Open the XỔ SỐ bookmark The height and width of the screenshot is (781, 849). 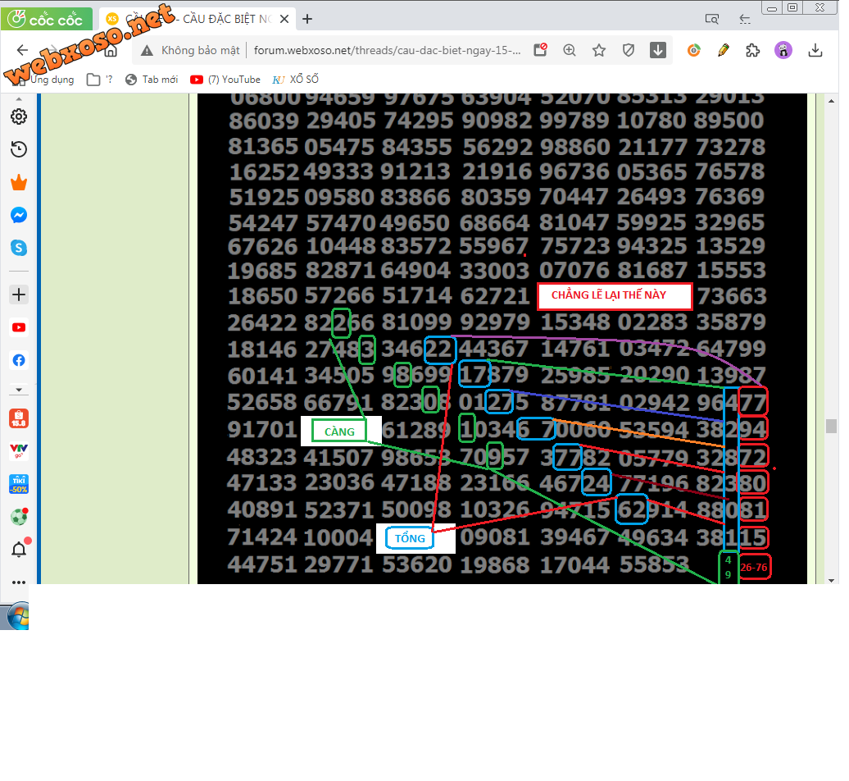pos(296,80)
